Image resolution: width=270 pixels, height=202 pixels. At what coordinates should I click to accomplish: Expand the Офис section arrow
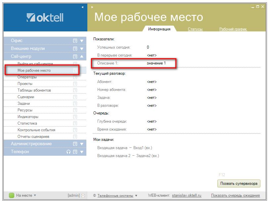point(82,41)
